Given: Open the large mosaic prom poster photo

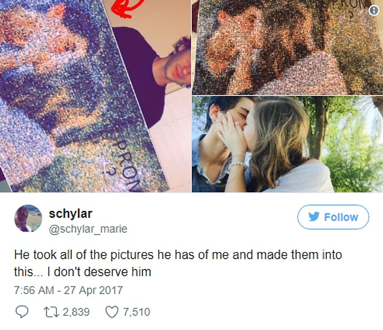Looking at the screenshot, I should tap(95, 96).
